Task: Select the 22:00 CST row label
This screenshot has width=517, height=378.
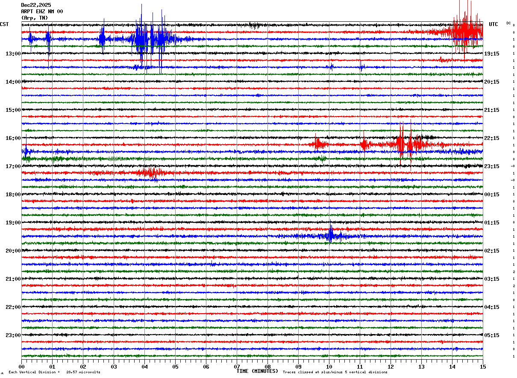Action: (13, 307)
